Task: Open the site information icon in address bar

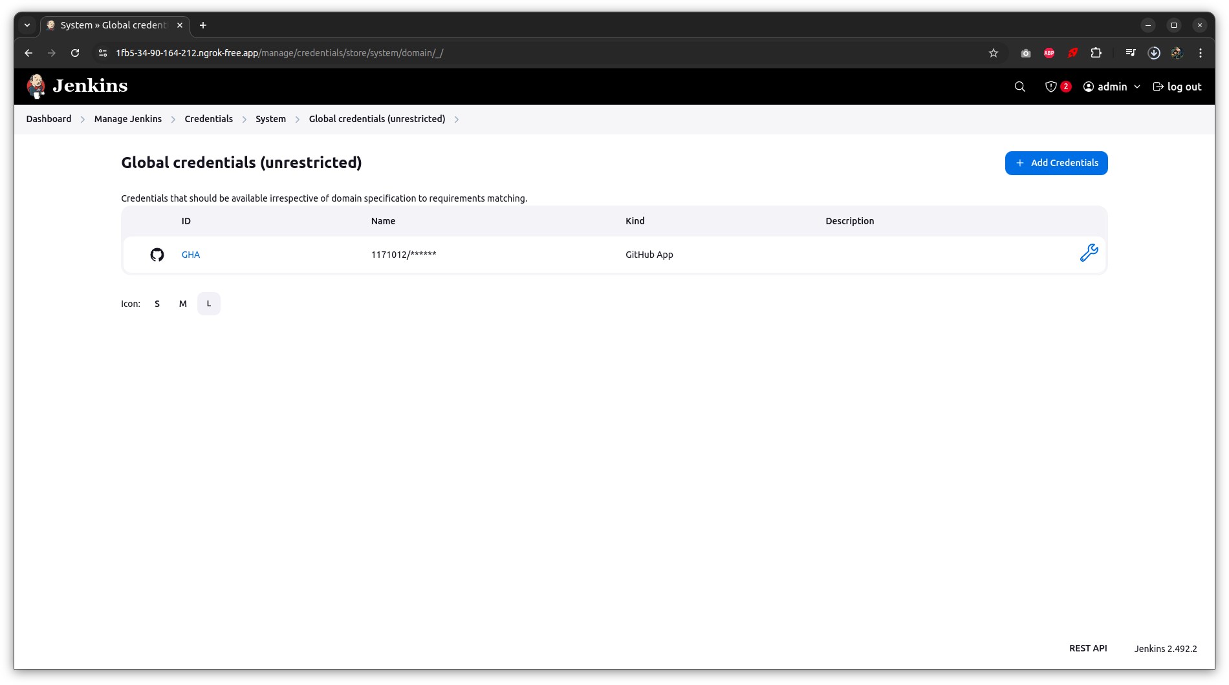Action: click(102, 53)
